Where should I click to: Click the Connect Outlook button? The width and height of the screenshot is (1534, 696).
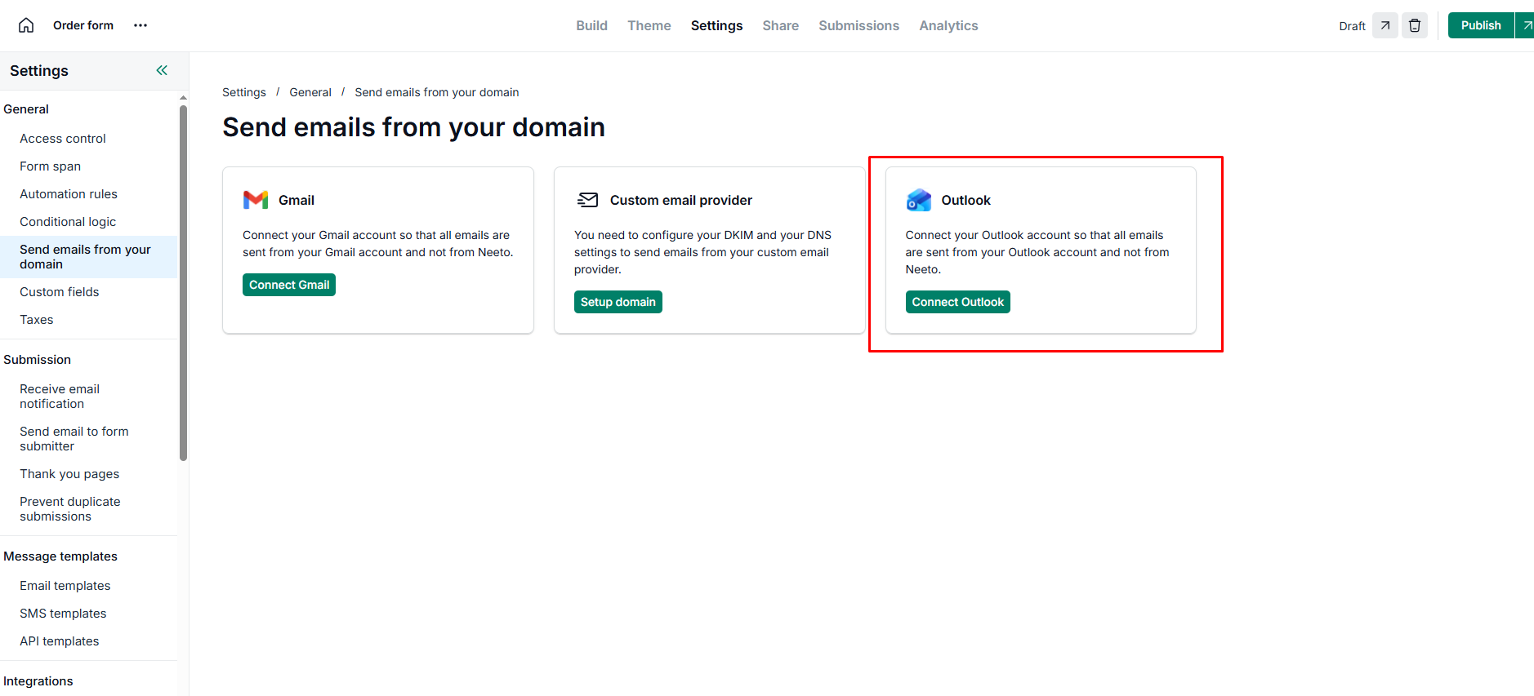[x=957, y=302]
